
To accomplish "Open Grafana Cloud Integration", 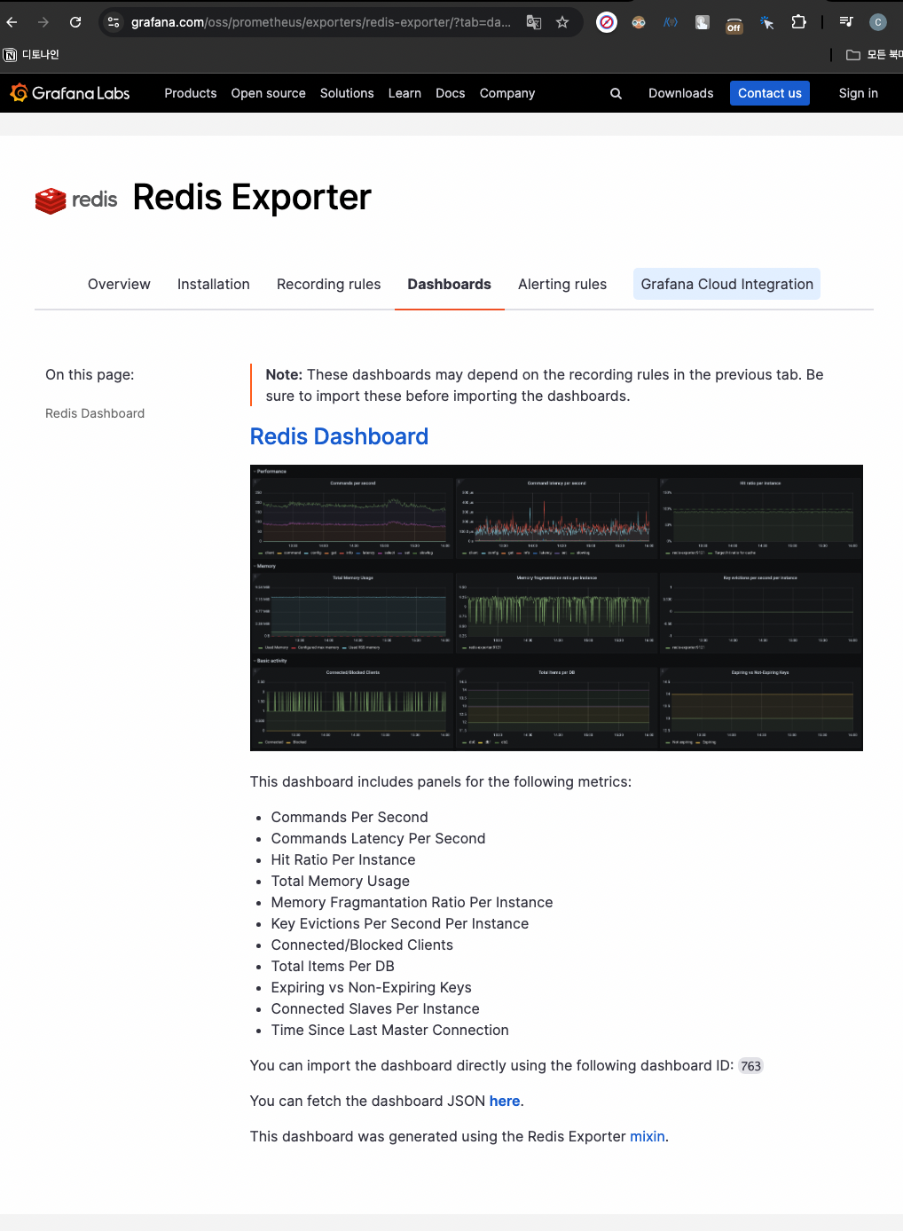I will point(727,284).
